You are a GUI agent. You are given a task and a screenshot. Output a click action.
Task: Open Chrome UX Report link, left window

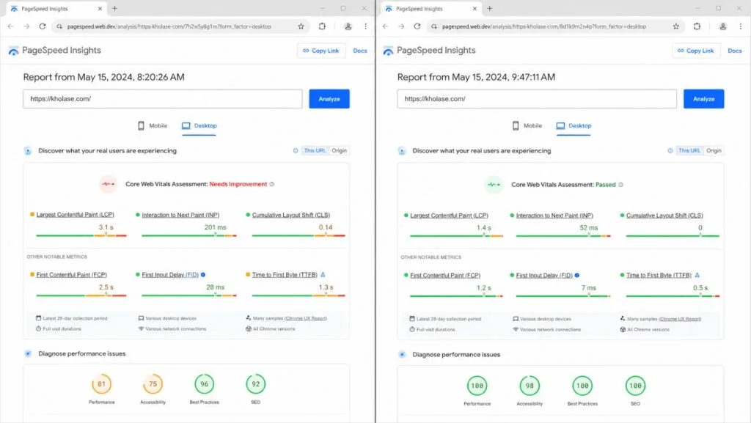(x=306, y=318)
